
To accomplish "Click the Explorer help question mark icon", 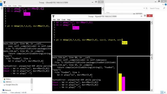I will pos(166,4).
